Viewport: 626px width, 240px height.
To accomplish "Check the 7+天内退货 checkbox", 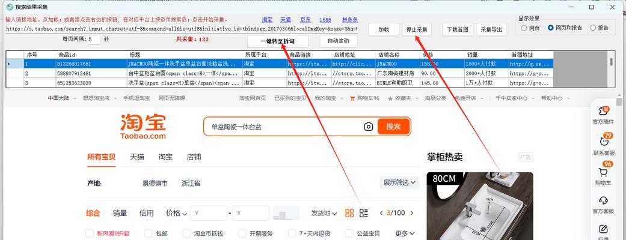I will pyautogui.click(x=292, y=233).
